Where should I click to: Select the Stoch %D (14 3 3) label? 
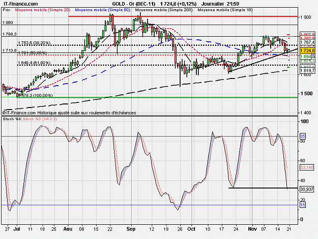pos(40,119)
